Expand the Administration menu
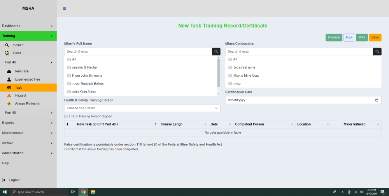The image size is (389, 196). (x=28, y=153)
